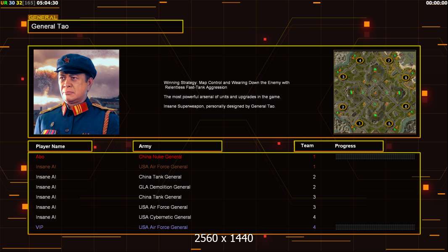Click the white USA Air Force General entry
This screenshot has width=448, height=252.
(x=163, y=207)
